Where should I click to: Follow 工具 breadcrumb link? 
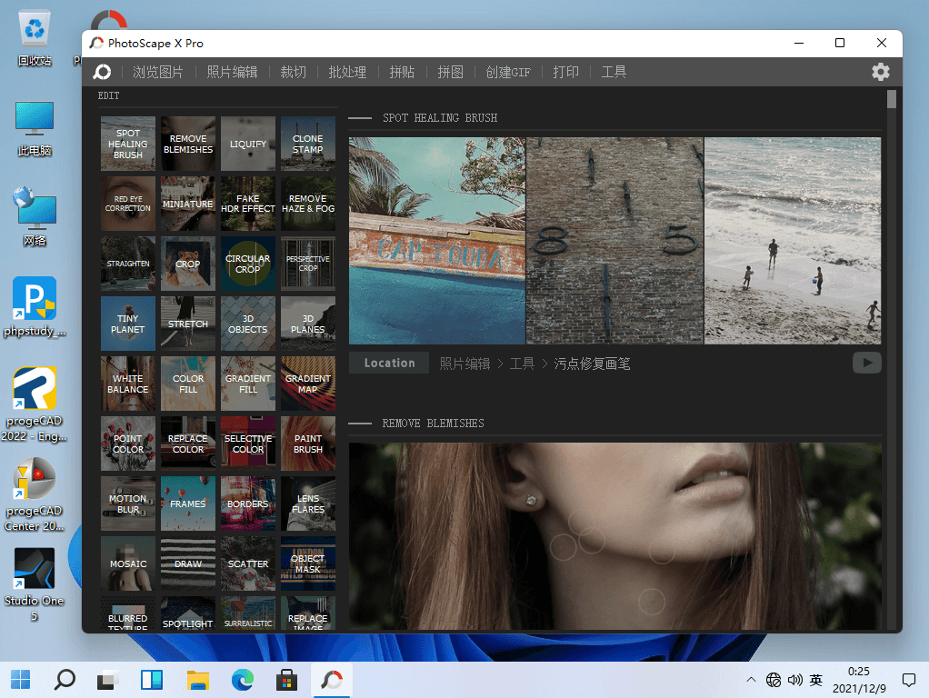(522, 364)
